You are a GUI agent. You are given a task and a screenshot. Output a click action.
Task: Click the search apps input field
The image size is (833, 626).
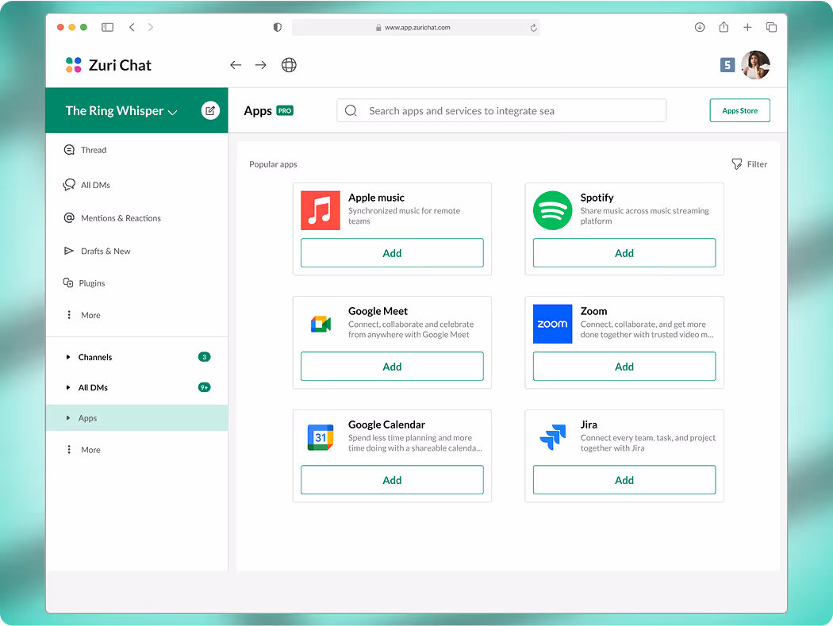point(501,110)
